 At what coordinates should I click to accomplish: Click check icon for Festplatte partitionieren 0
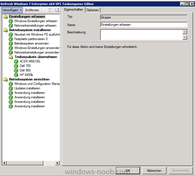pyautogui.click(x=11, y=39)
